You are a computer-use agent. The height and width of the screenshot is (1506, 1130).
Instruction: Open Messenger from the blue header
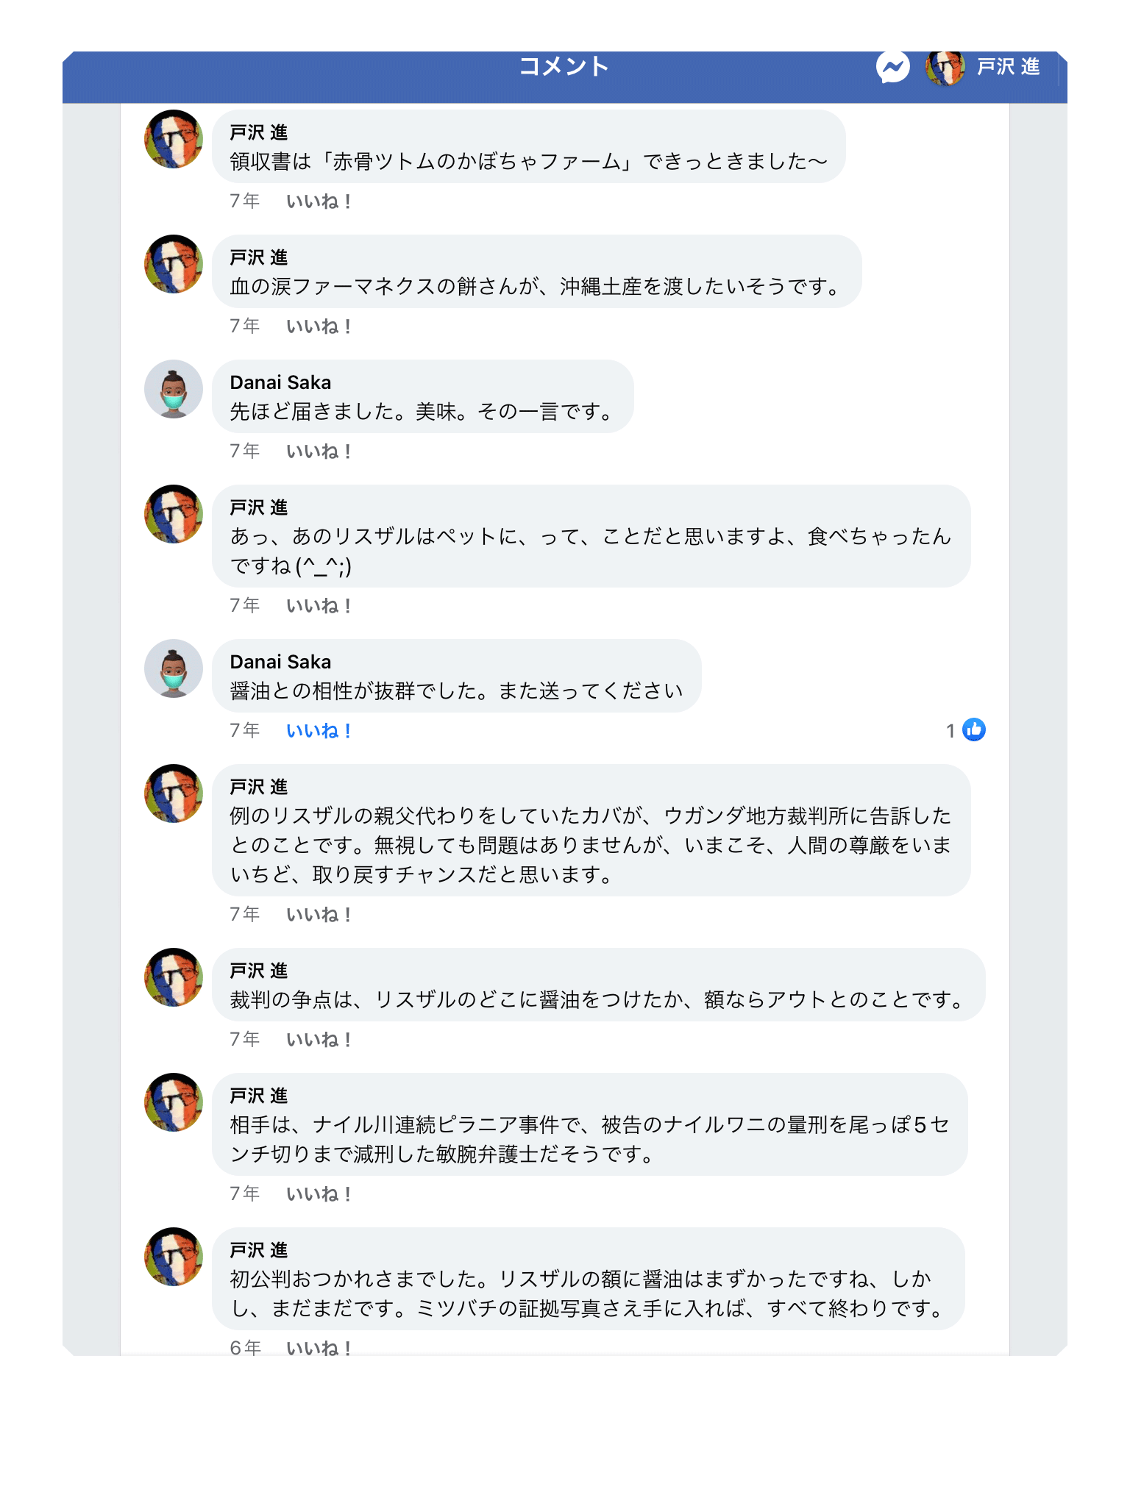click(x=892, y=68)
